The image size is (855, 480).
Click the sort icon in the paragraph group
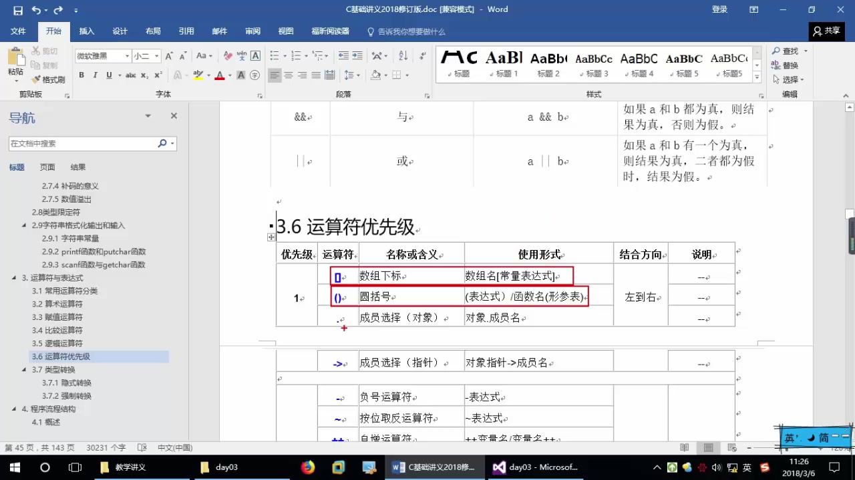point(403,55)
